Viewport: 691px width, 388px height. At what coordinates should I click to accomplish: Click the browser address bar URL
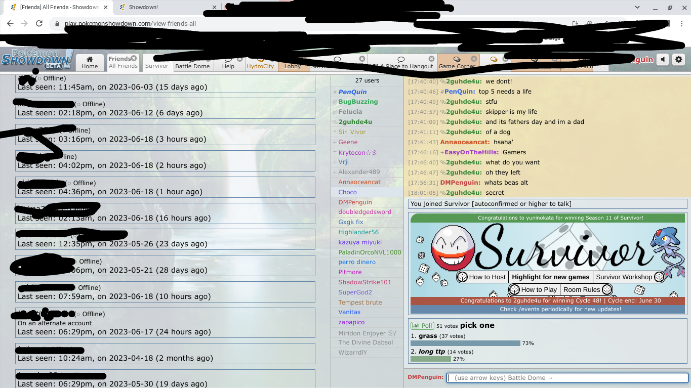(130, 24)
